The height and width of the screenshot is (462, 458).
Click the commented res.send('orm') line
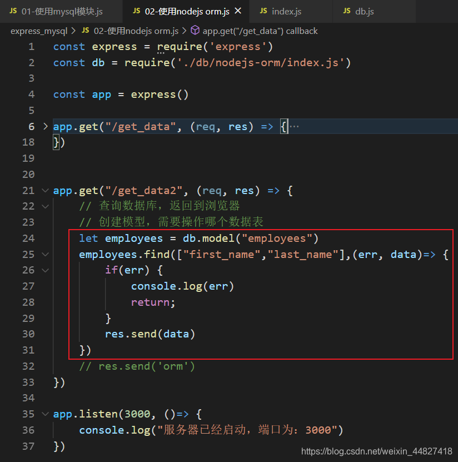pos(137,366)
